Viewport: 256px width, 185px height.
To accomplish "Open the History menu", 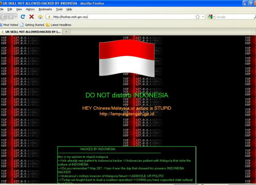I will point(30,9).
